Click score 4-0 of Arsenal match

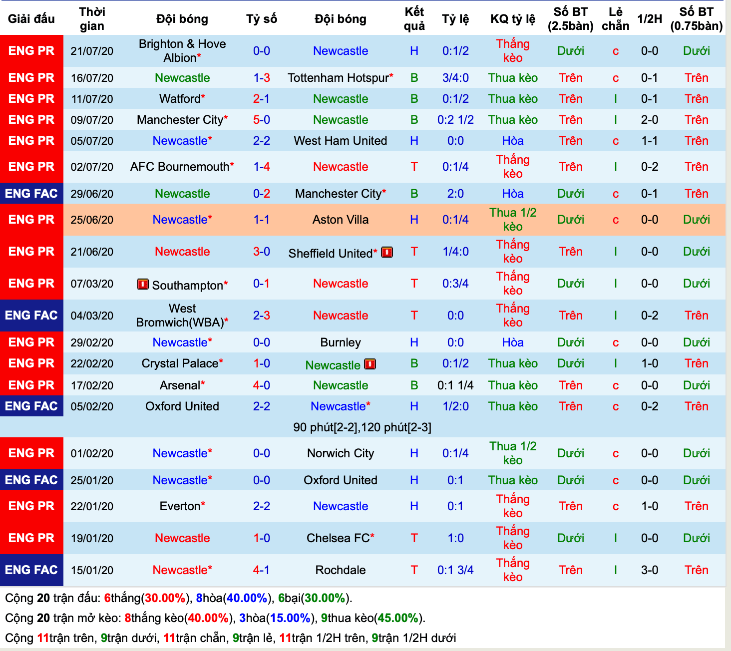coord(262,385)
